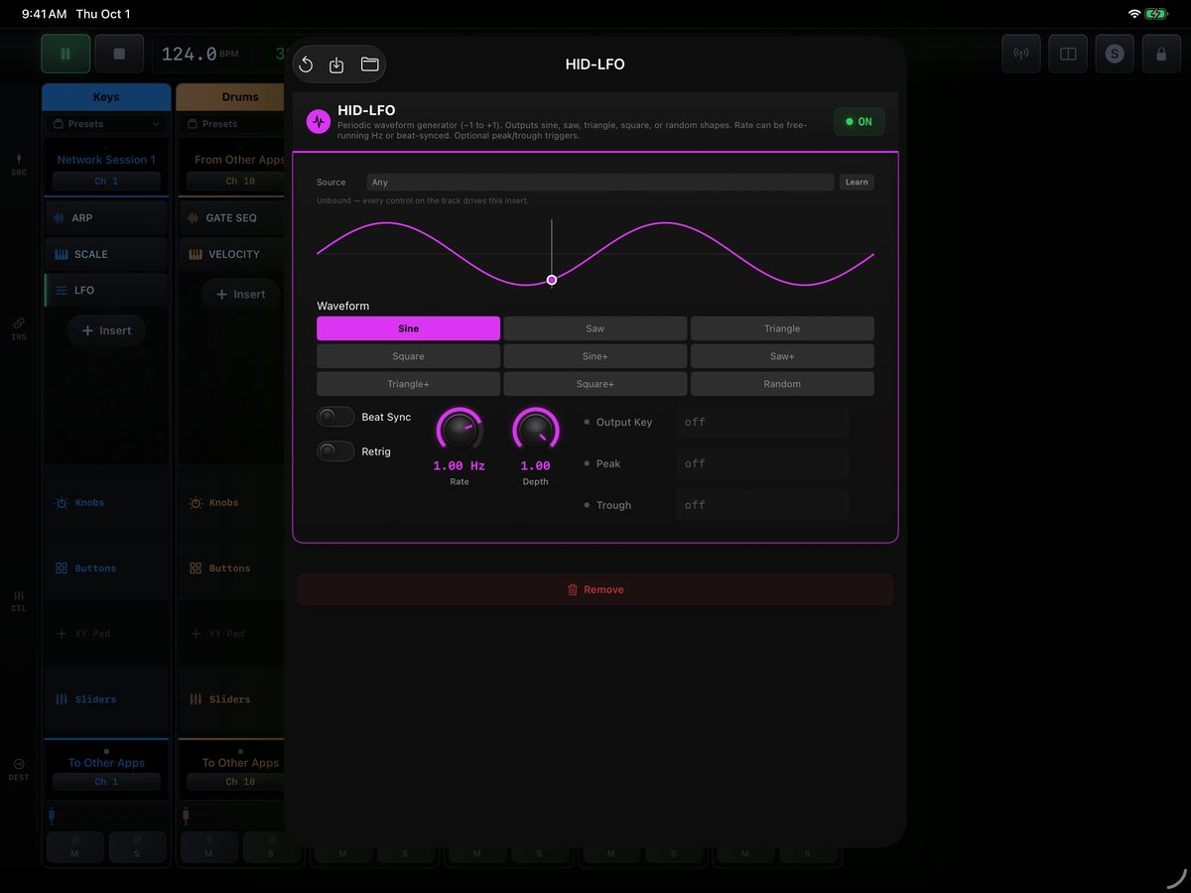Open the Trough trigger value field
The image size is (1191, 893).
pos(762,505)
